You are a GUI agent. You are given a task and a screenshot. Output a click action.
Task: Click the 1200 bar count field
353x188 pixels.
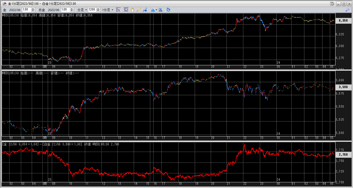(x=92, y=10)
